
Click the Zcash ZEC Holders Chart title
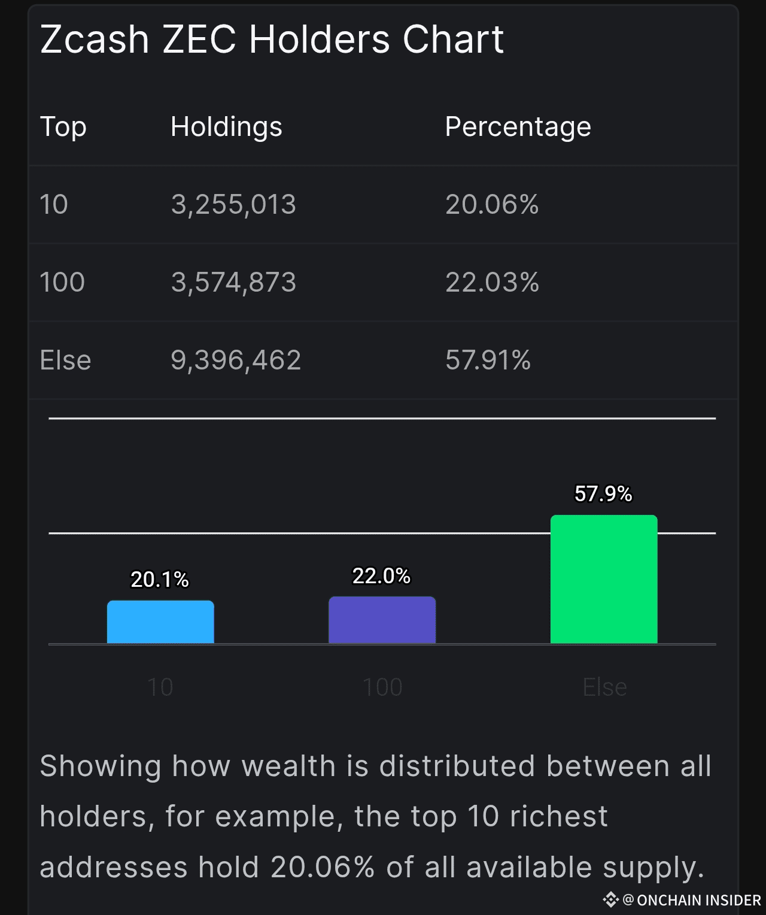(x=272, y=40)
